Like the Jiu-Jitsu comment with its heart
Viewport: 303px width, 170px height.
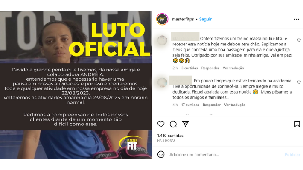pyautogui.click(x=299, y=40)
